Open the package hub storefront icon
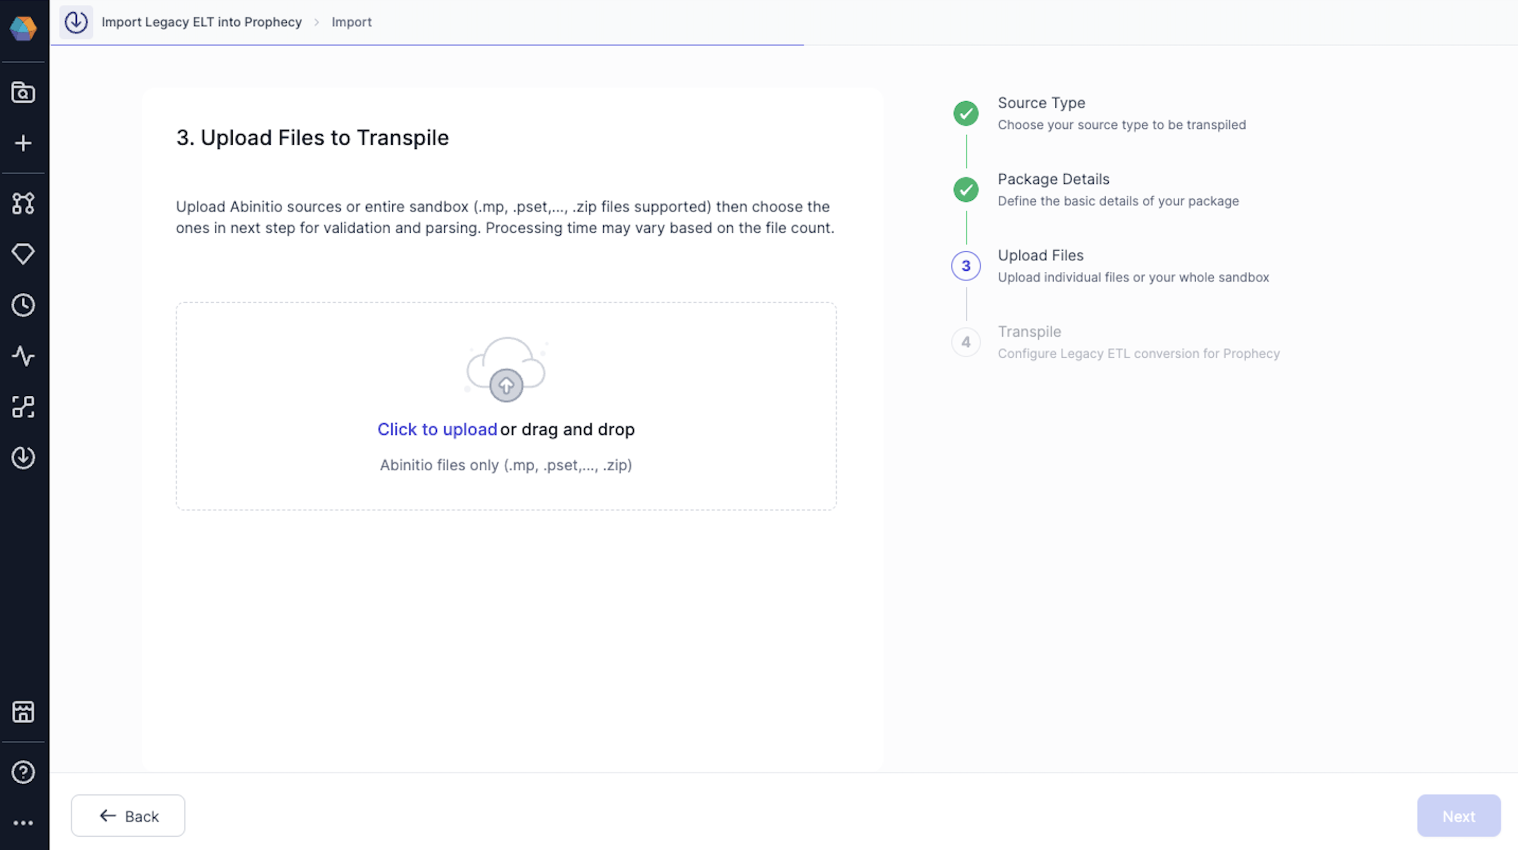This screenshot has width=1518, height=850. (x=23, y=712)
